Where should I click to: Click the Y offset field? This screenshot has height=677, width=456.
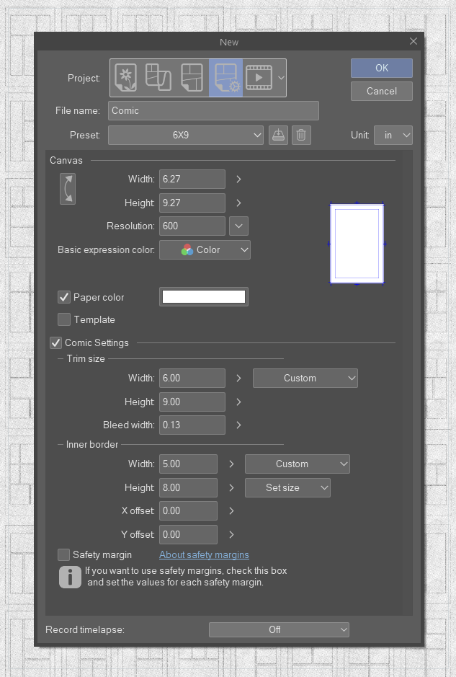(x=189, y=534)
